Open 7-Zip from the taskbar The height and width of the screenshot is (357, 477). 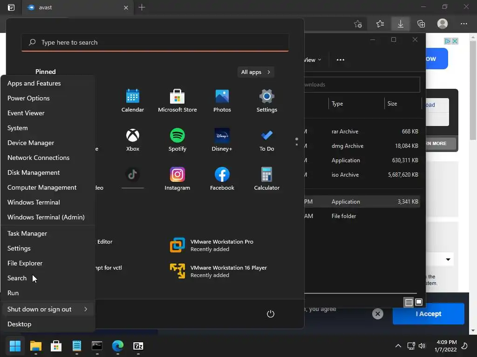[x=138, y=346]
